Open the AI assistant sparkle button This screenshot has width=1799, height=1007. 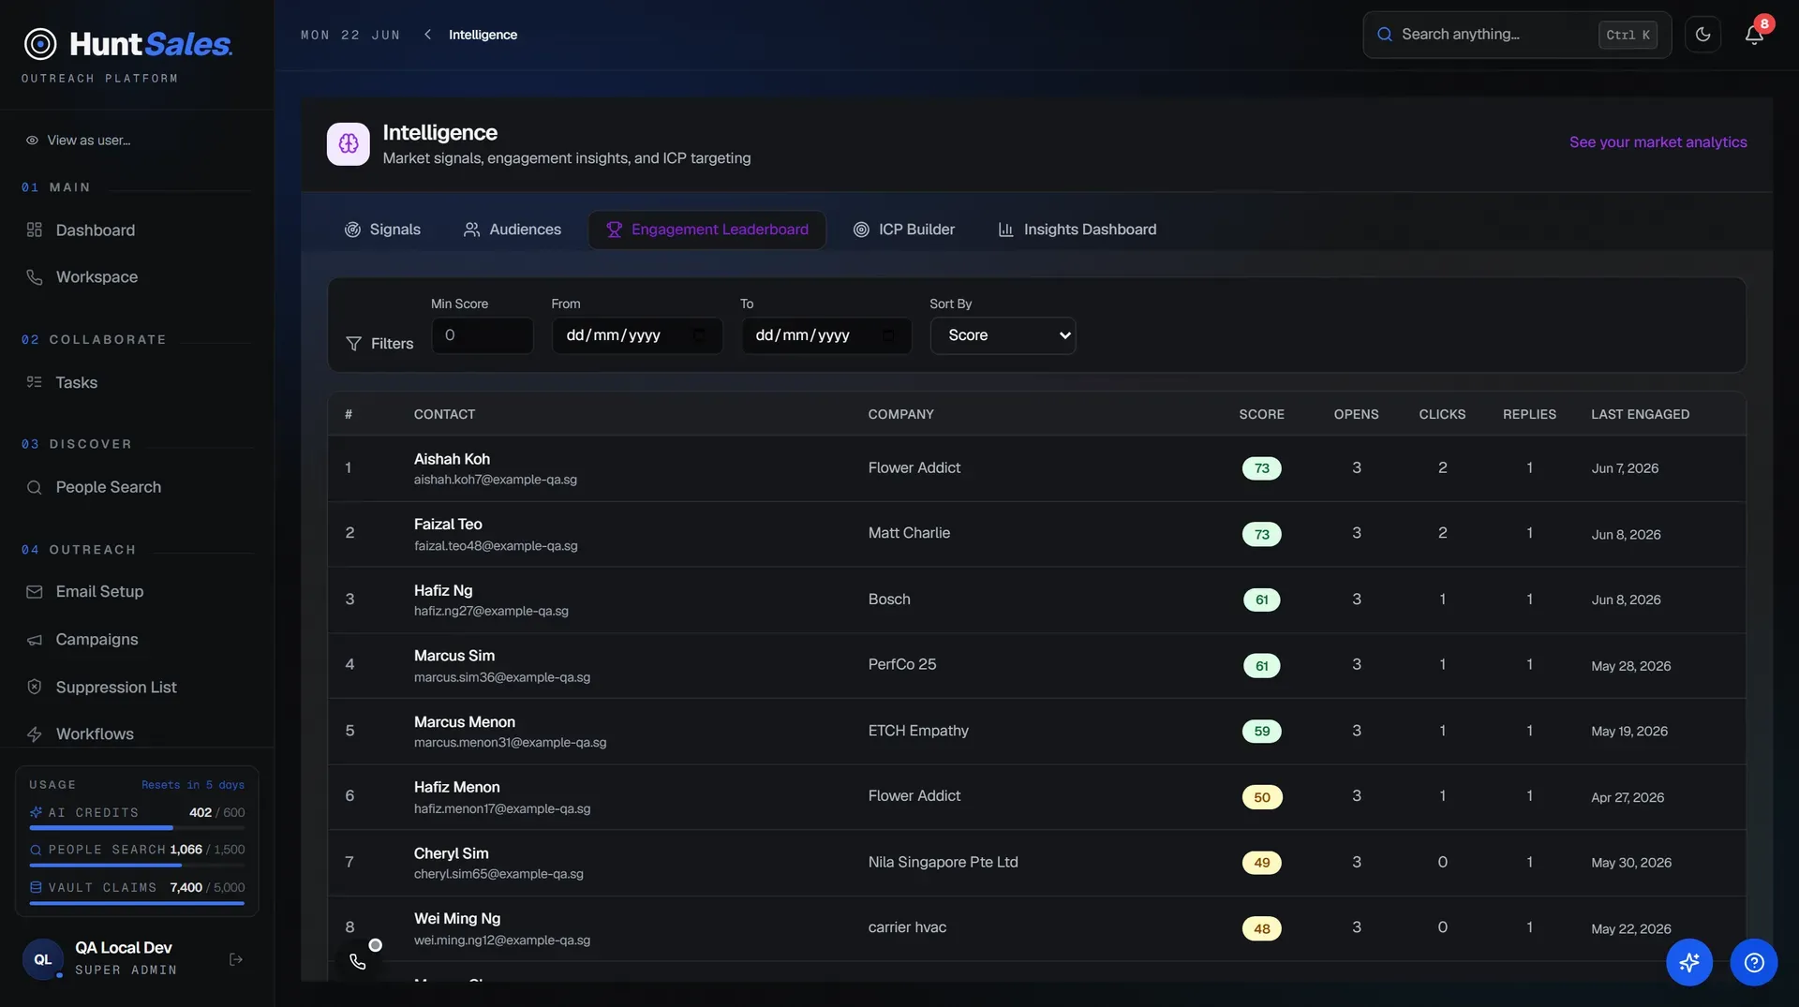(x=1688, y=962)
